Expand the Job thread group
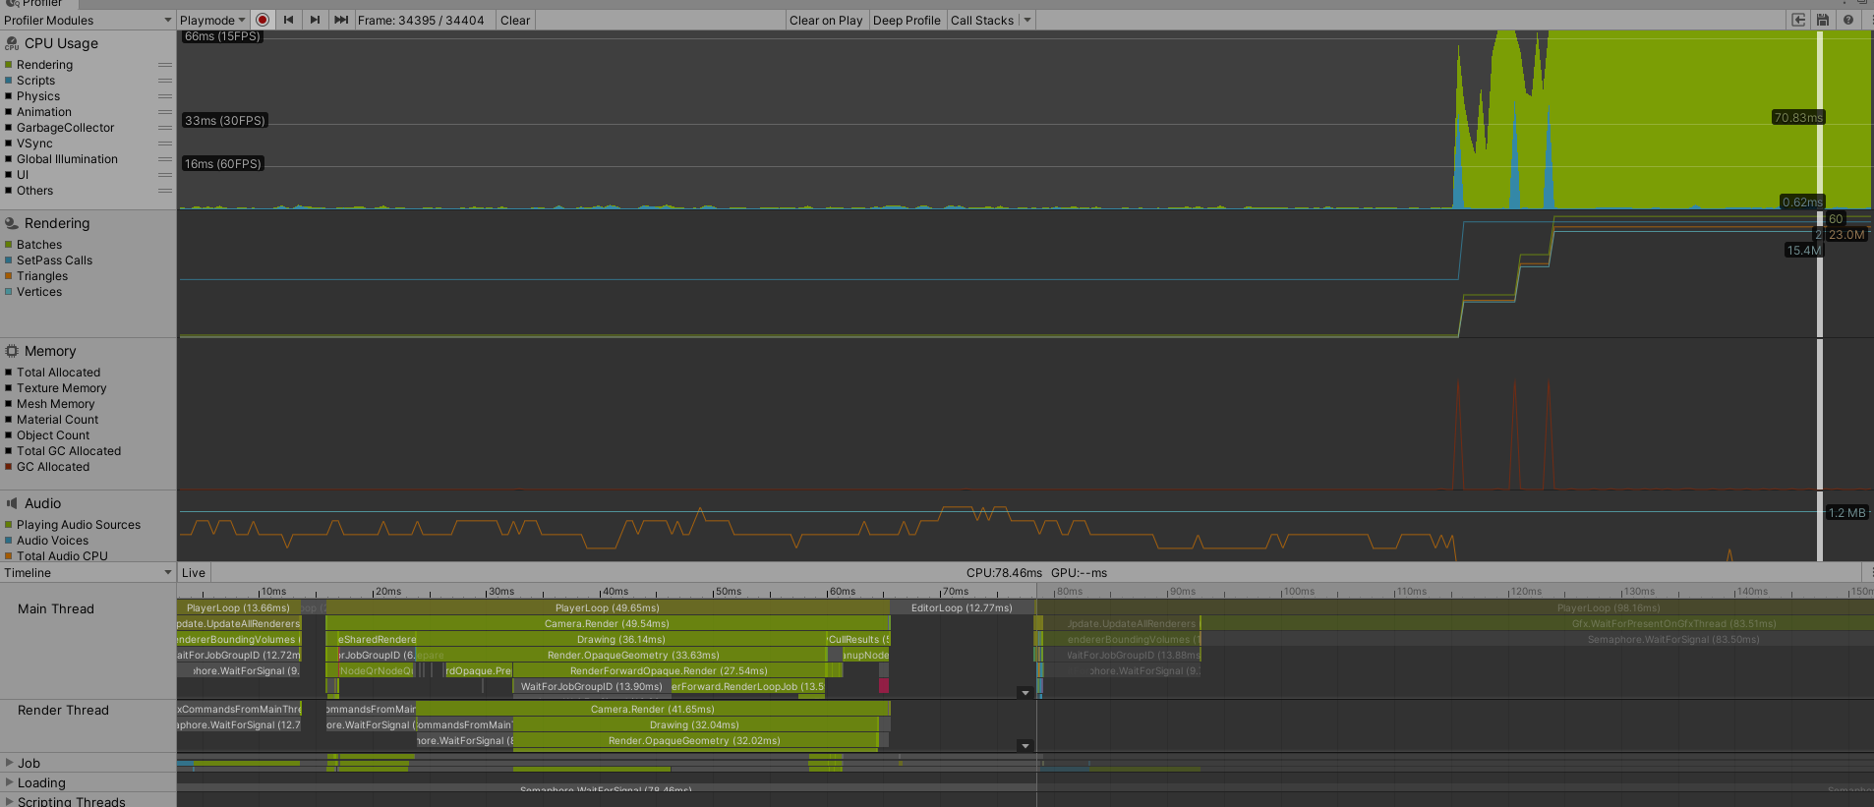The width and height of the screenshot is (1874, 807). 10,763
